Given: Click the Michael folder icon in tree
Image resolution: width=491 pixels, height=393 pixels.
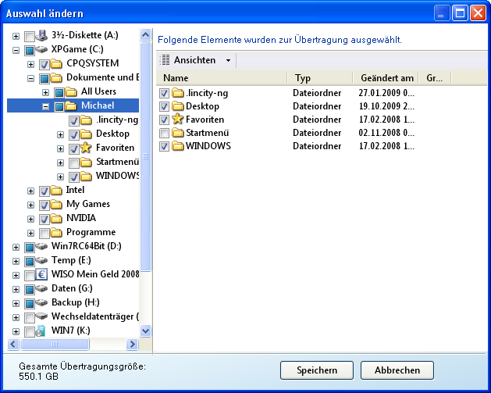Looking at the screenshot, I should (x=71, y=106).
